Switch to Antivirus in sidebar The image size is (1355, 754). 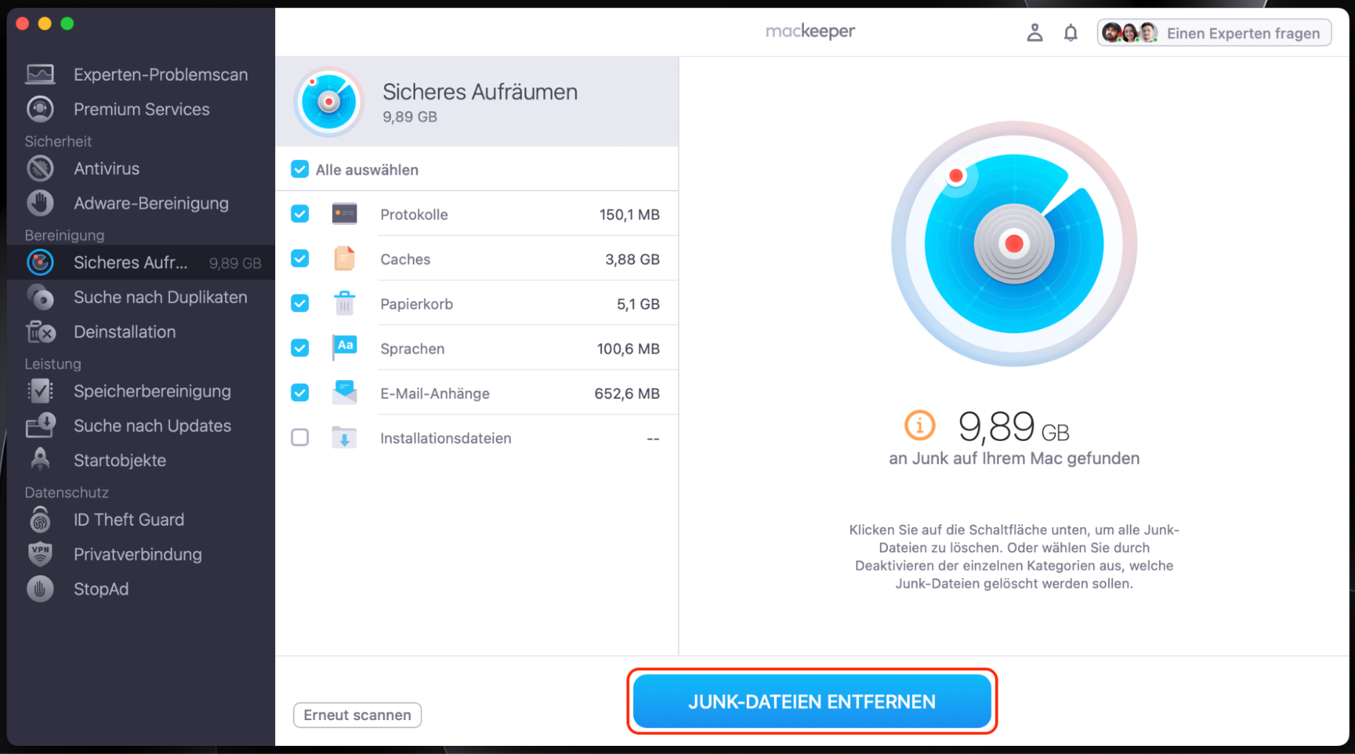(x=141, y=169)
